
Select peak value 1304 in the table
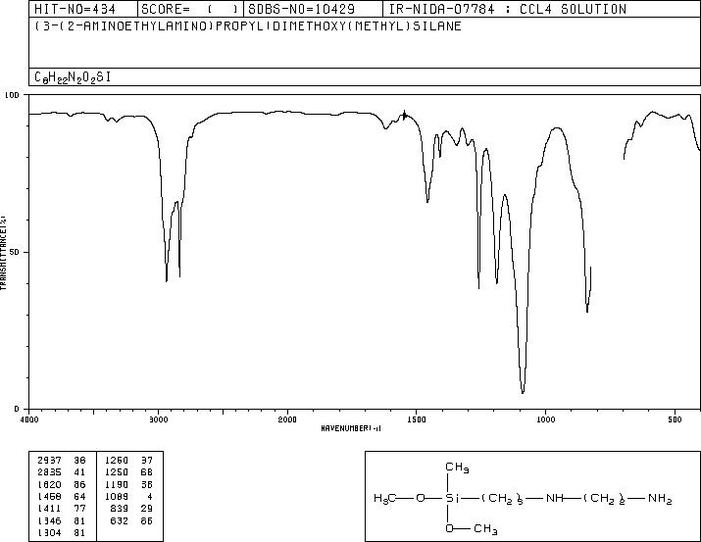click(49, 533)
